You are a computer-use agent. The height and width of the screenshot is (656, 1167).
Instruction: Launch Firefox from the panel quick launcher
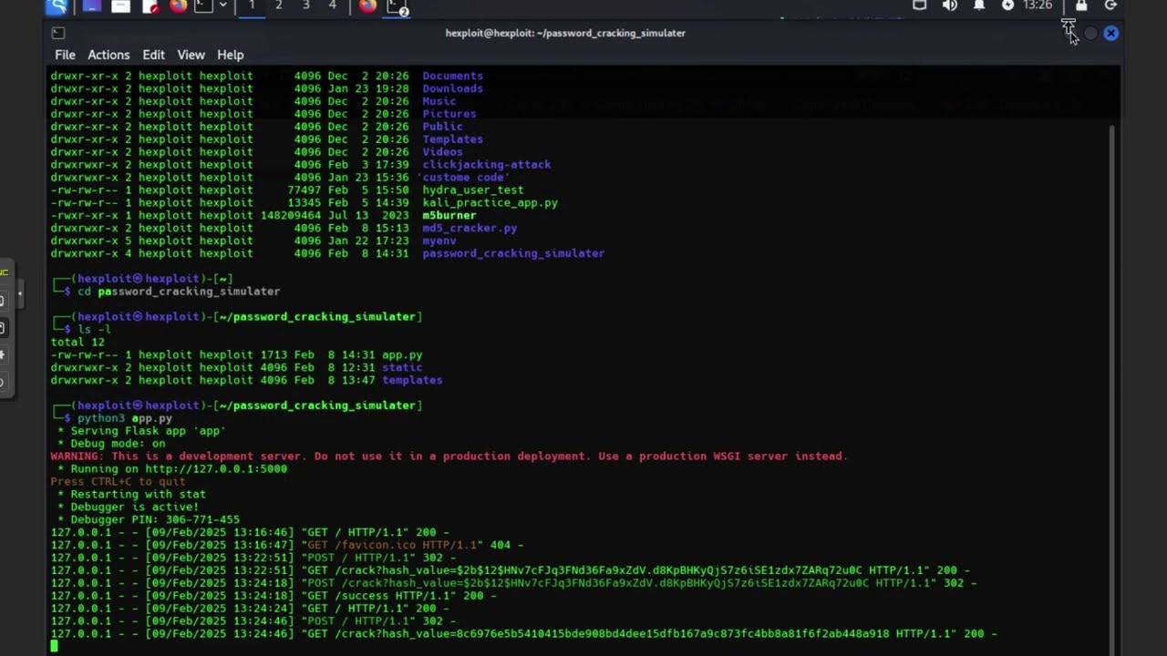pos(179,6)
